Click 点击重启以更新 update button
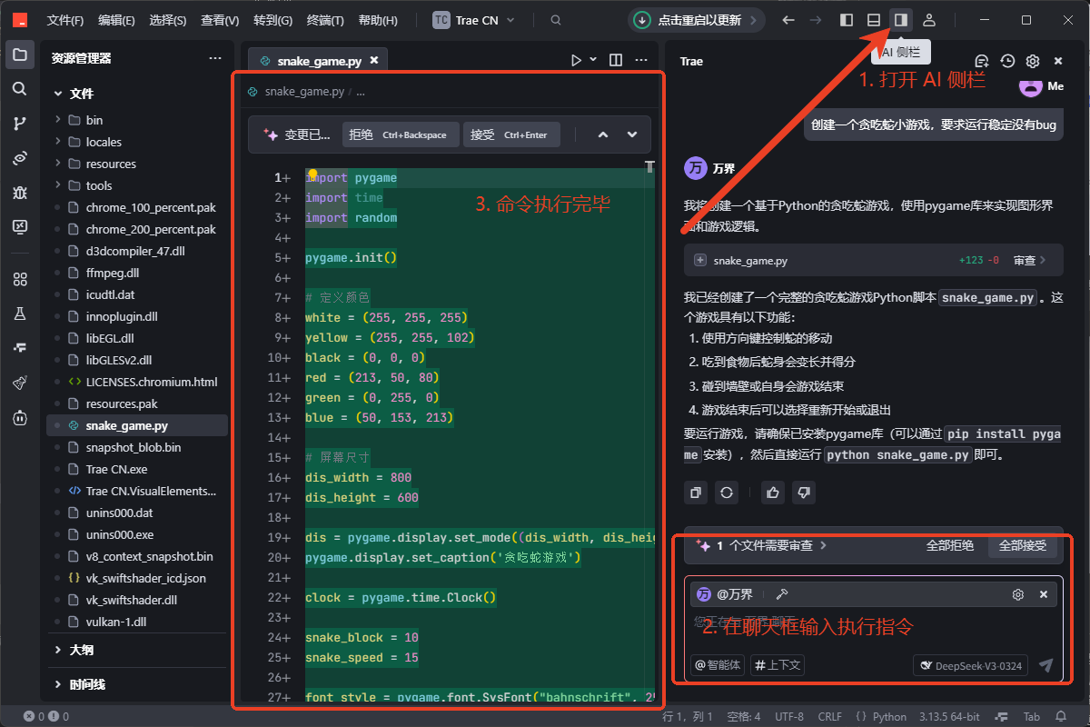The height and width of the screenshot is (727, 1090). [696, 20]
